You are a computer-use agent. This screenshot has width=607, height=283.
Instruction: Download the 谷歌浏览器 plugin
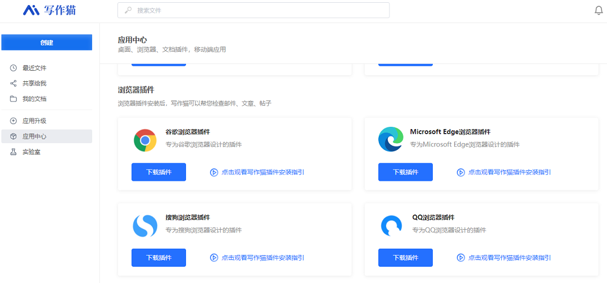tap(158, 172)
